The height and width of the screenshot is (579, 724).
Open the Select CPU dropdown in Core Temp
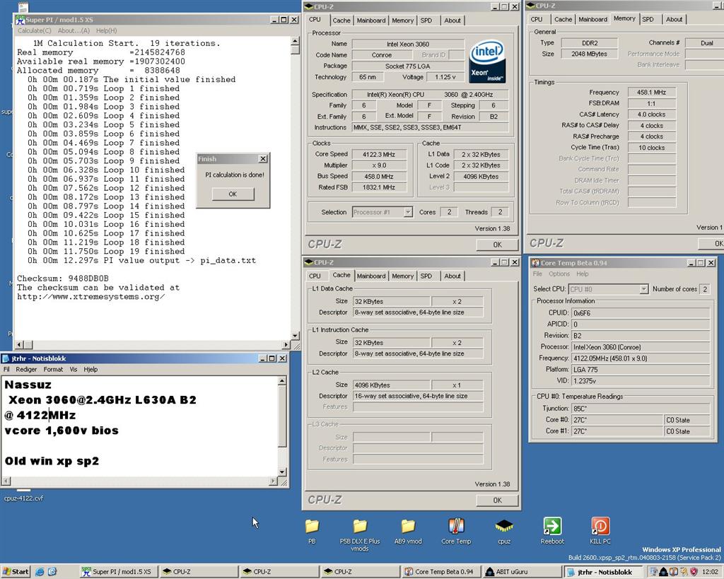pyautogui.click(x=643, y=289)
